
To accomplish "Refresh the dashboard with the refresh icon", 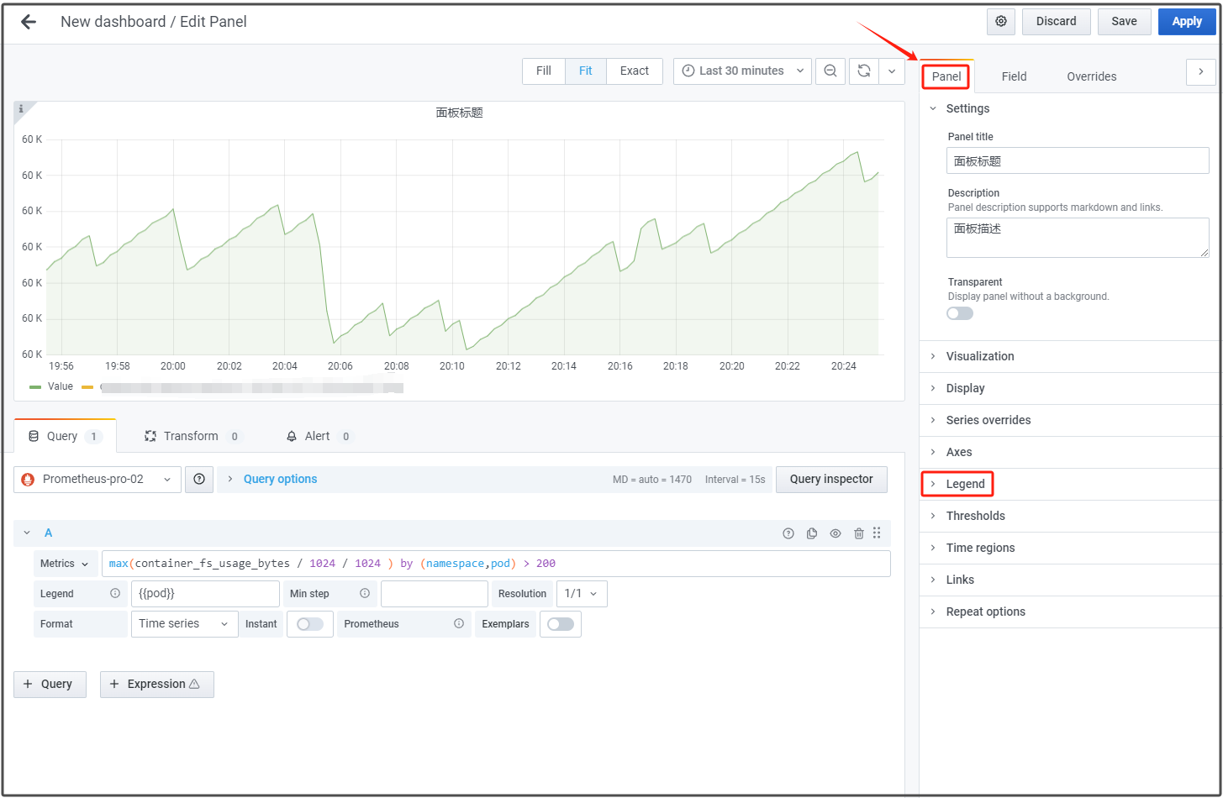I will [863, 71].
